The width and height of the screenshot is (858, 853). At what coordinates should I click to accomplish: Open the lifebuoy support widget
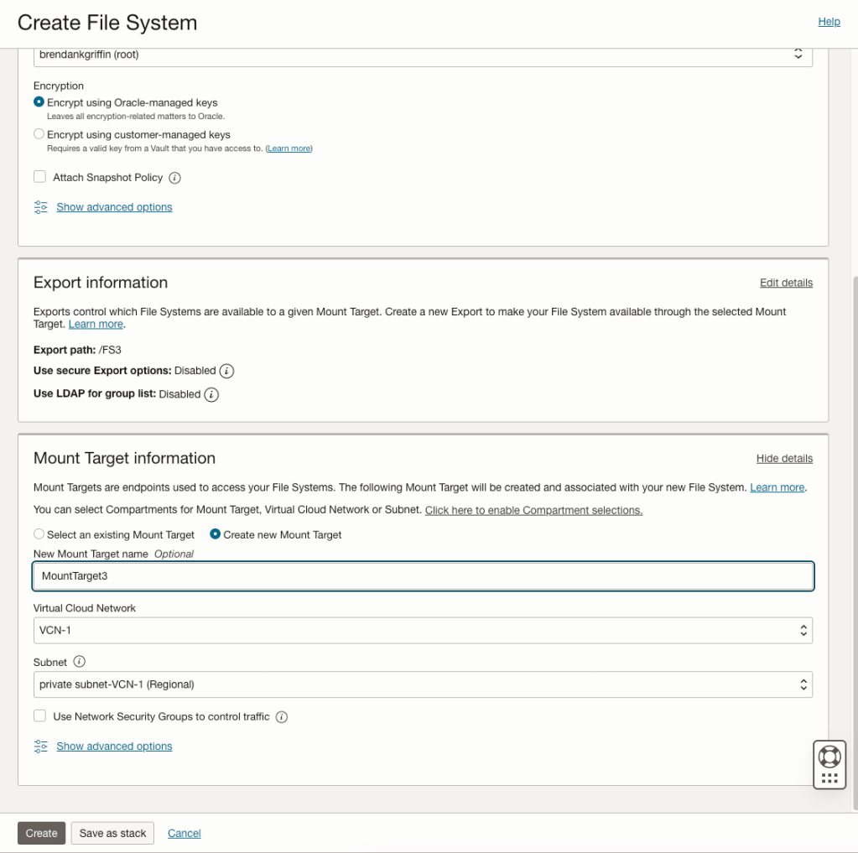(829, 757)
